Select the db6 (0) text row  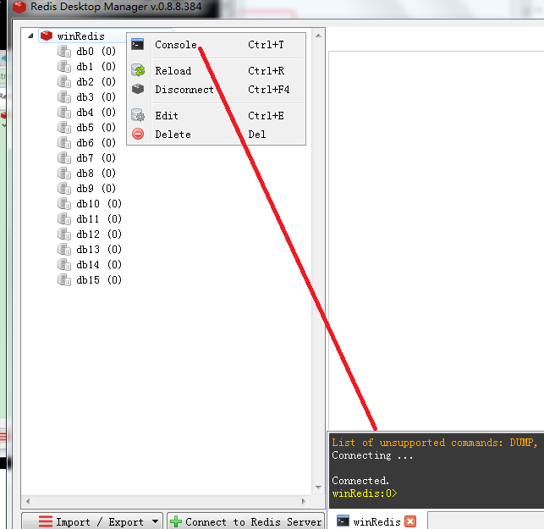96,143
